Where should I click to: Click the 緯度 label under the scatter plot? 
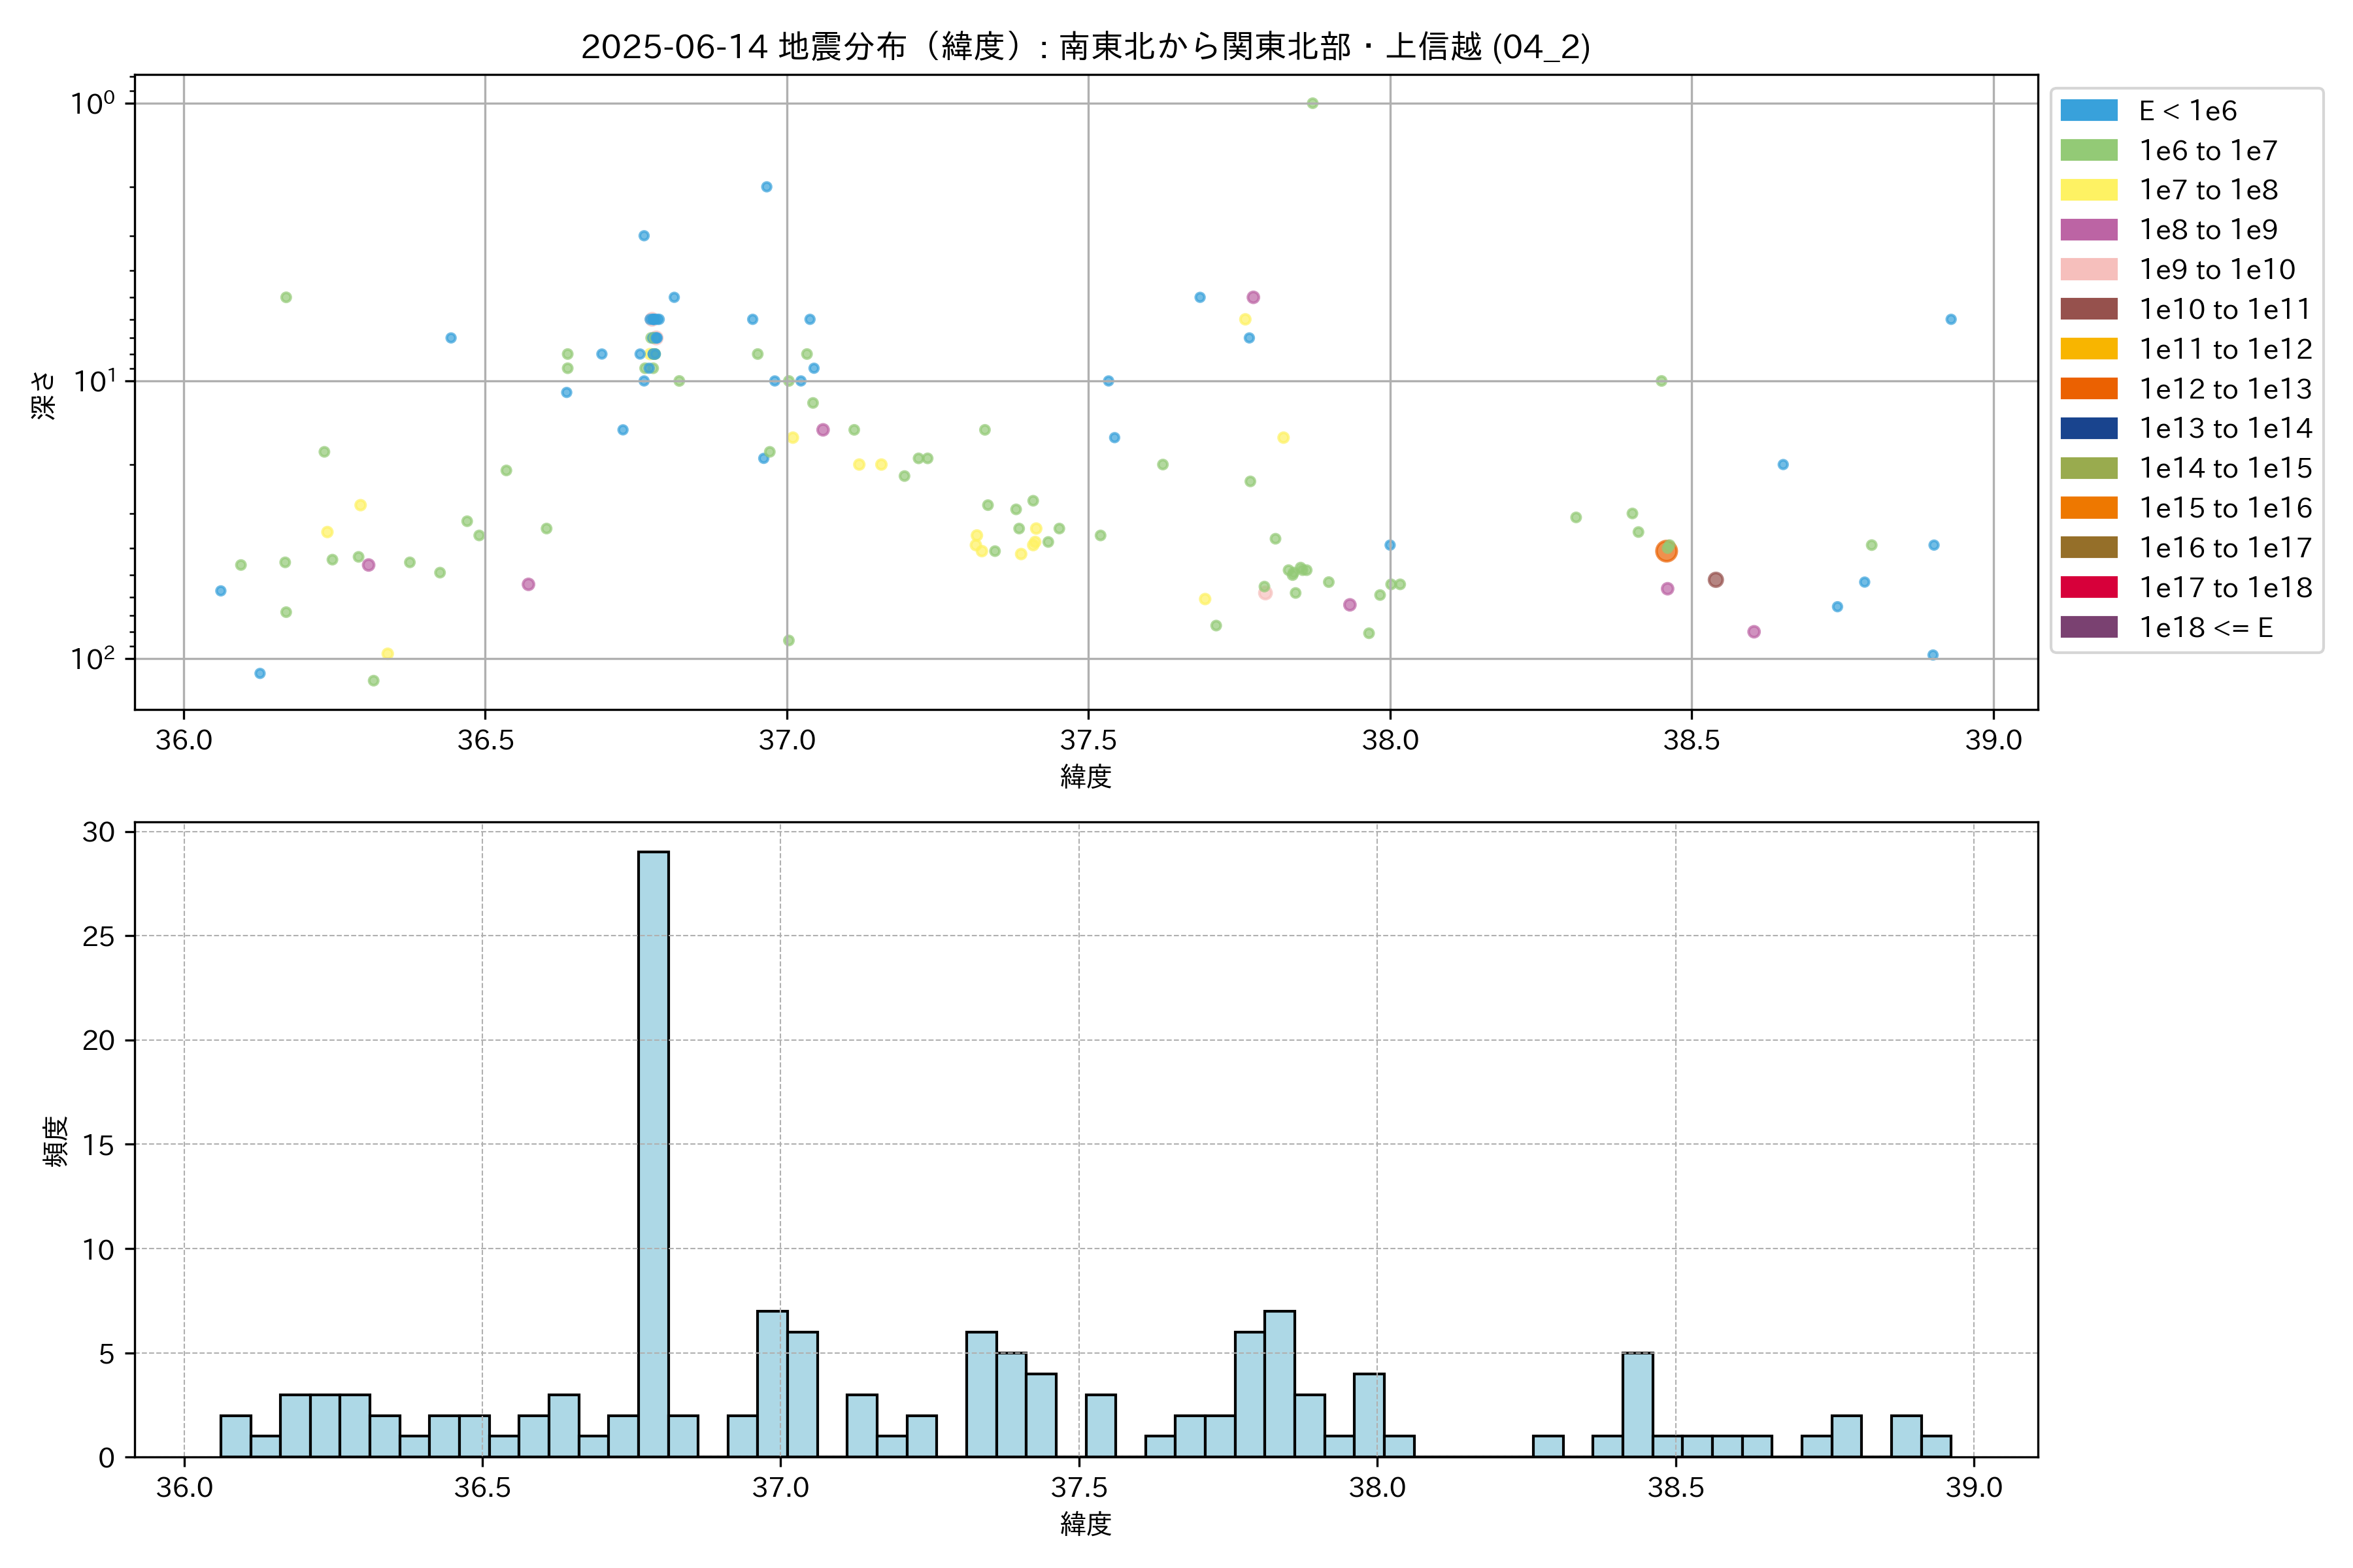1086,776
